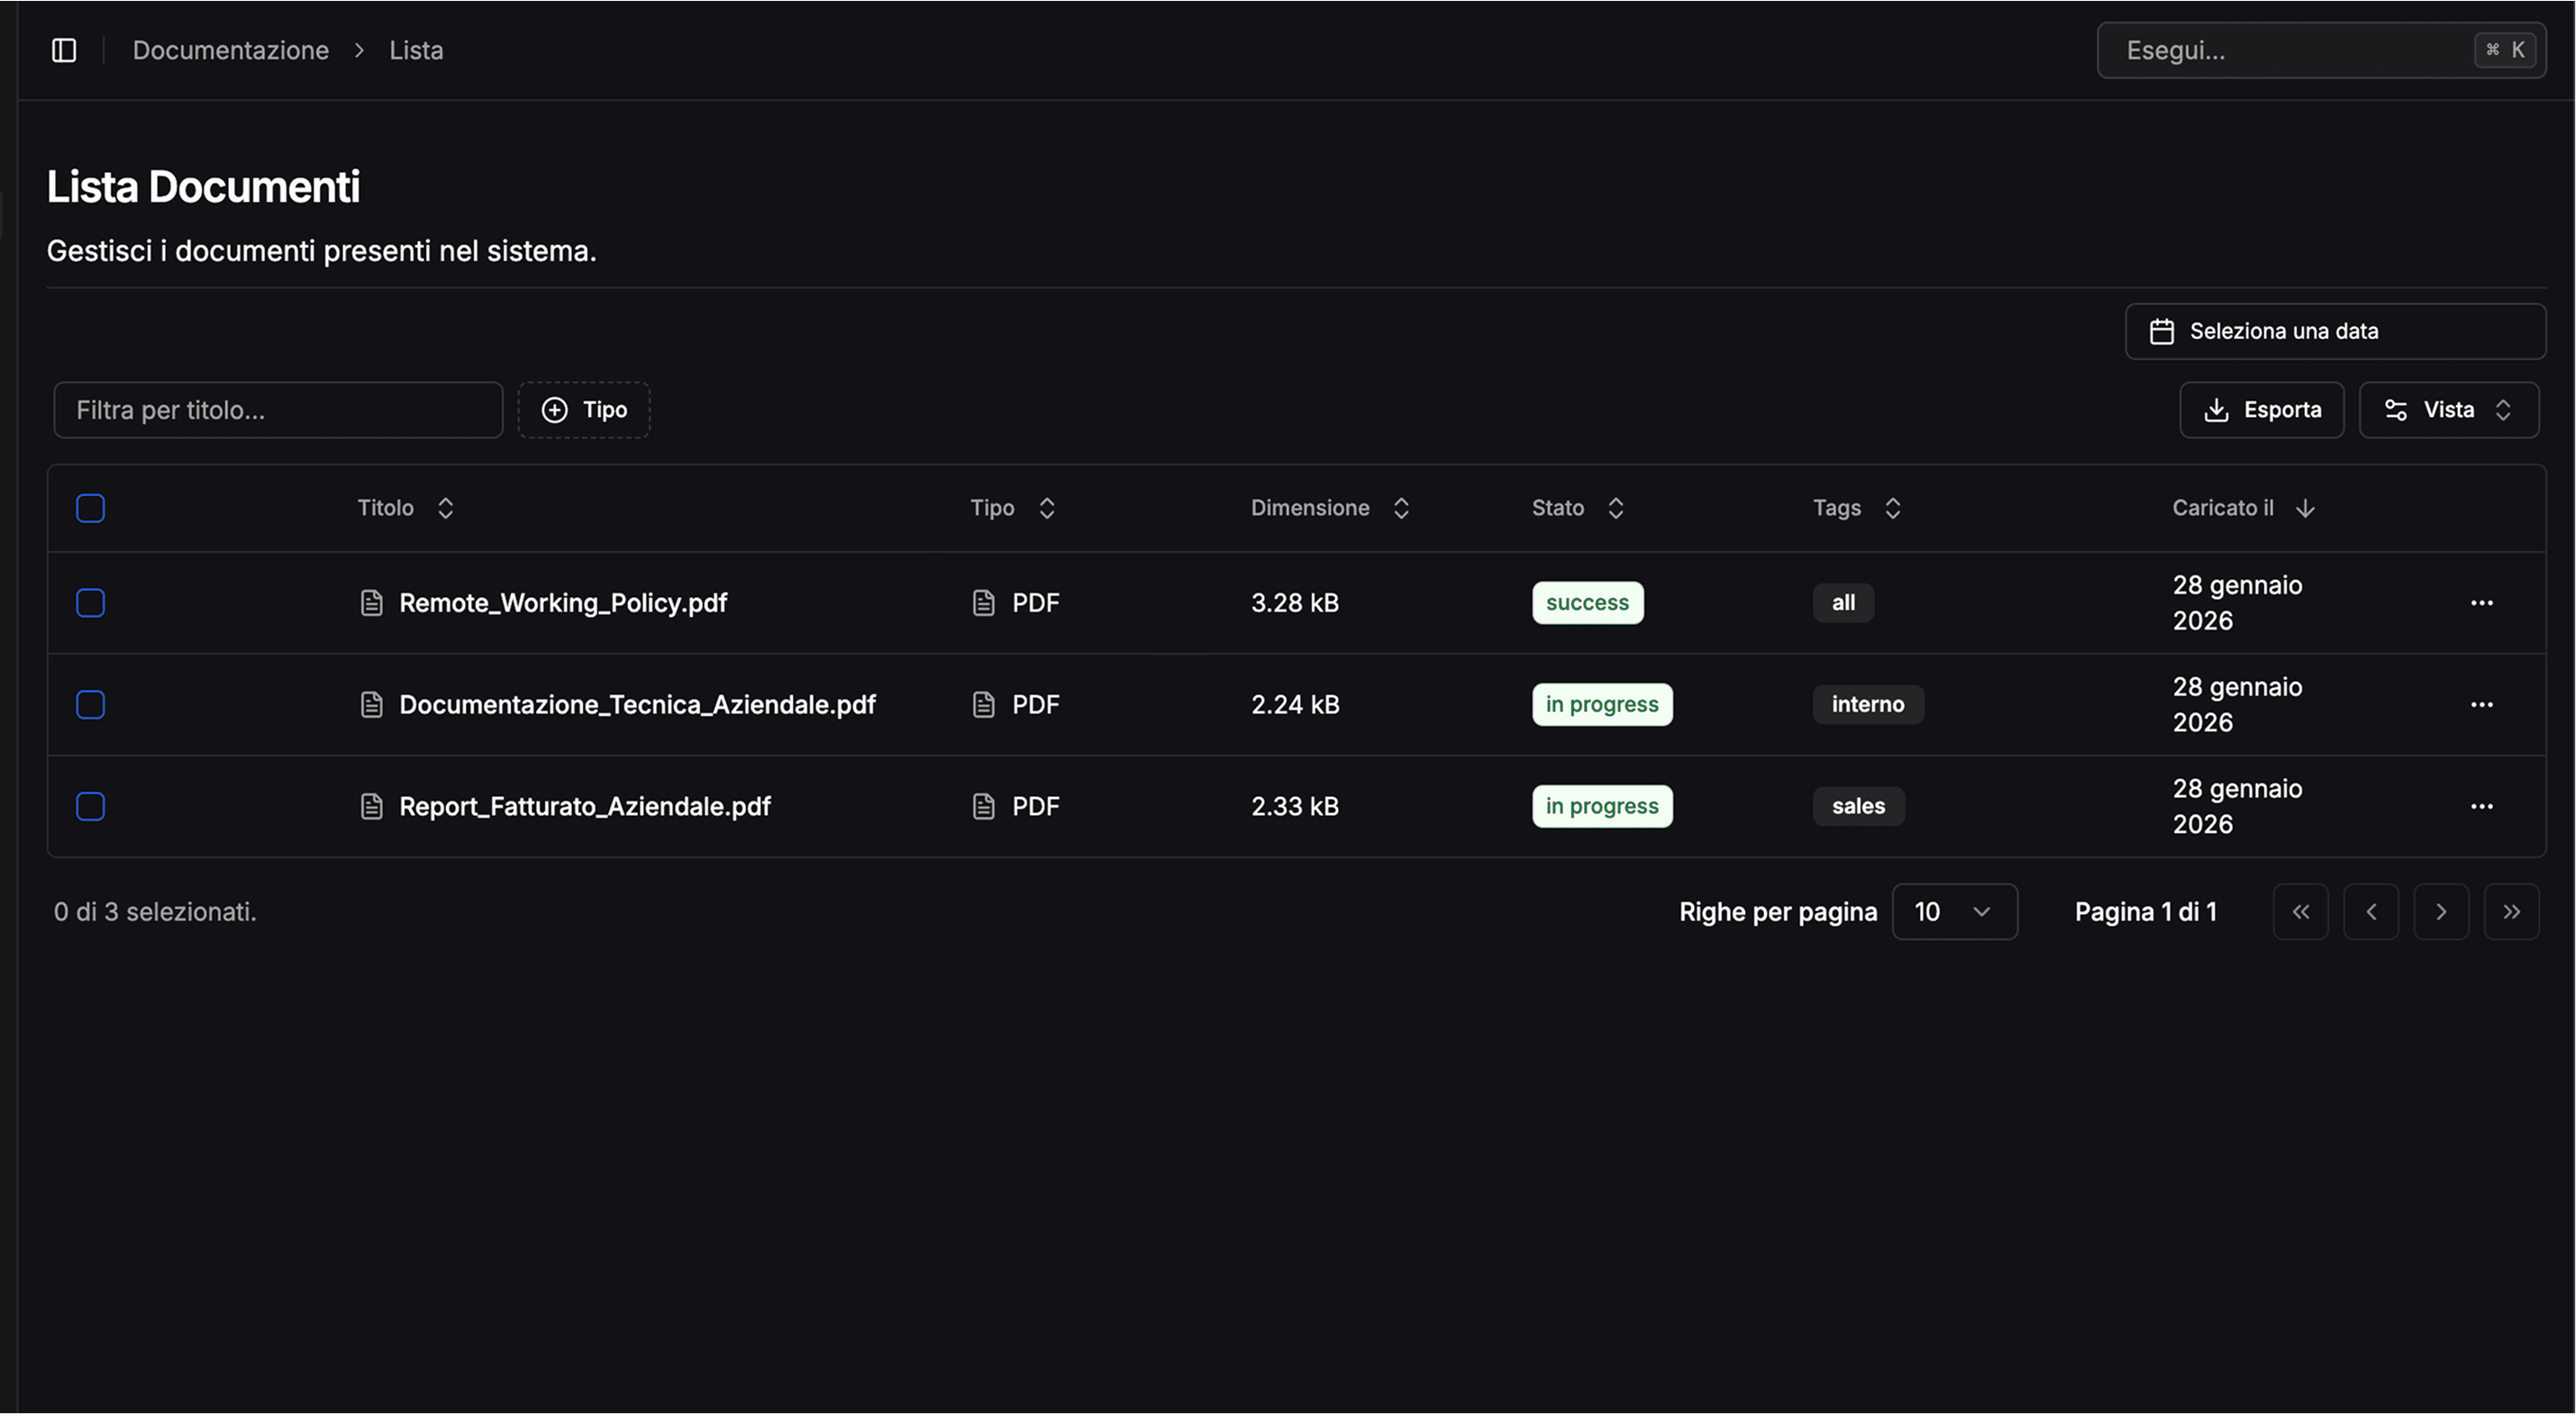Viewport: 2576px width, 1414px height.
Task: Click the calendar icon in date picker
Action: pyautogui.click(x=2162, y=331)
